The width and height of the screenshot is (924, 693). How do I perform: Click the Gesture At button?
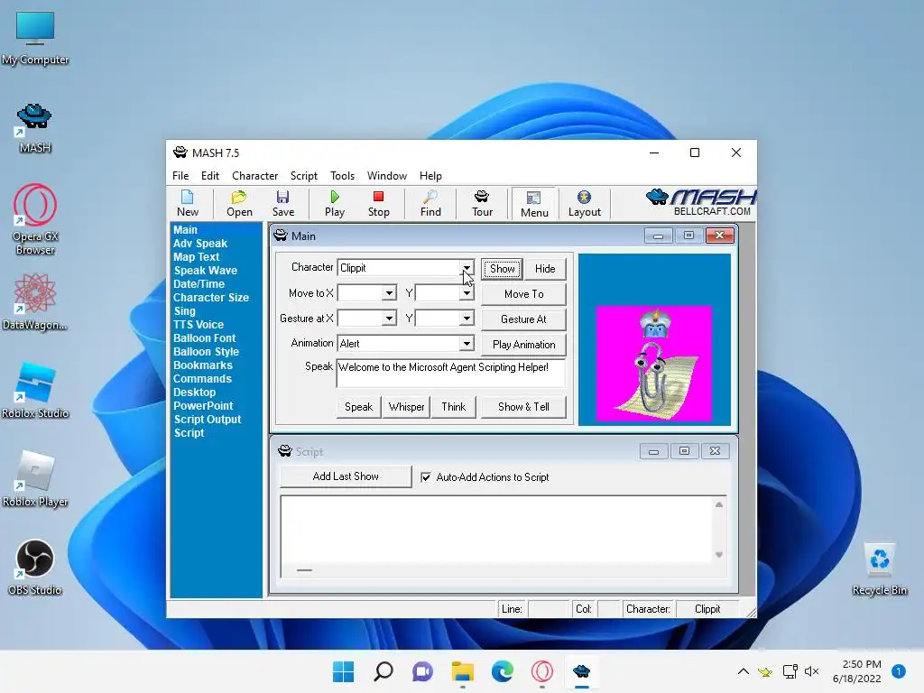tap(523, 319)
